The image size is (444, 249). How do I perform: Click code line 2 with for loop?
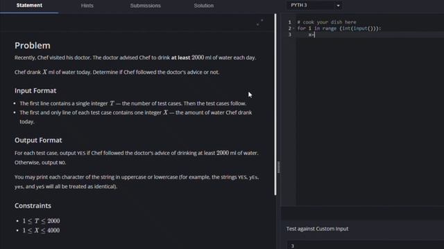(x=339, y=28)
